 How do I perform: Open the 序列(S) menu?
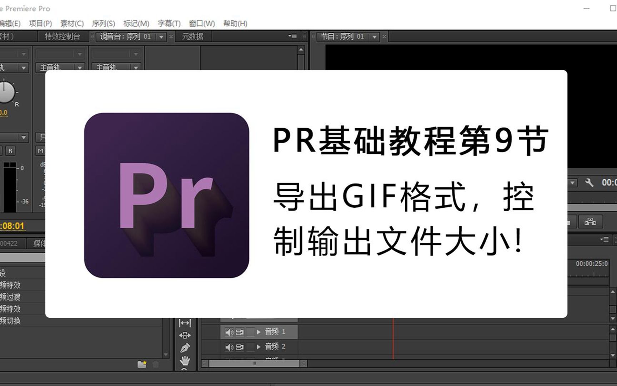coord(103,24)
